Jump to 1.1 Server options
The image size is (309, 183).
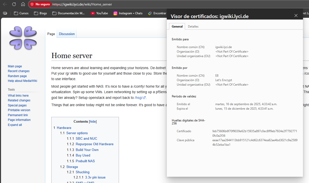(x=74, y=133)
